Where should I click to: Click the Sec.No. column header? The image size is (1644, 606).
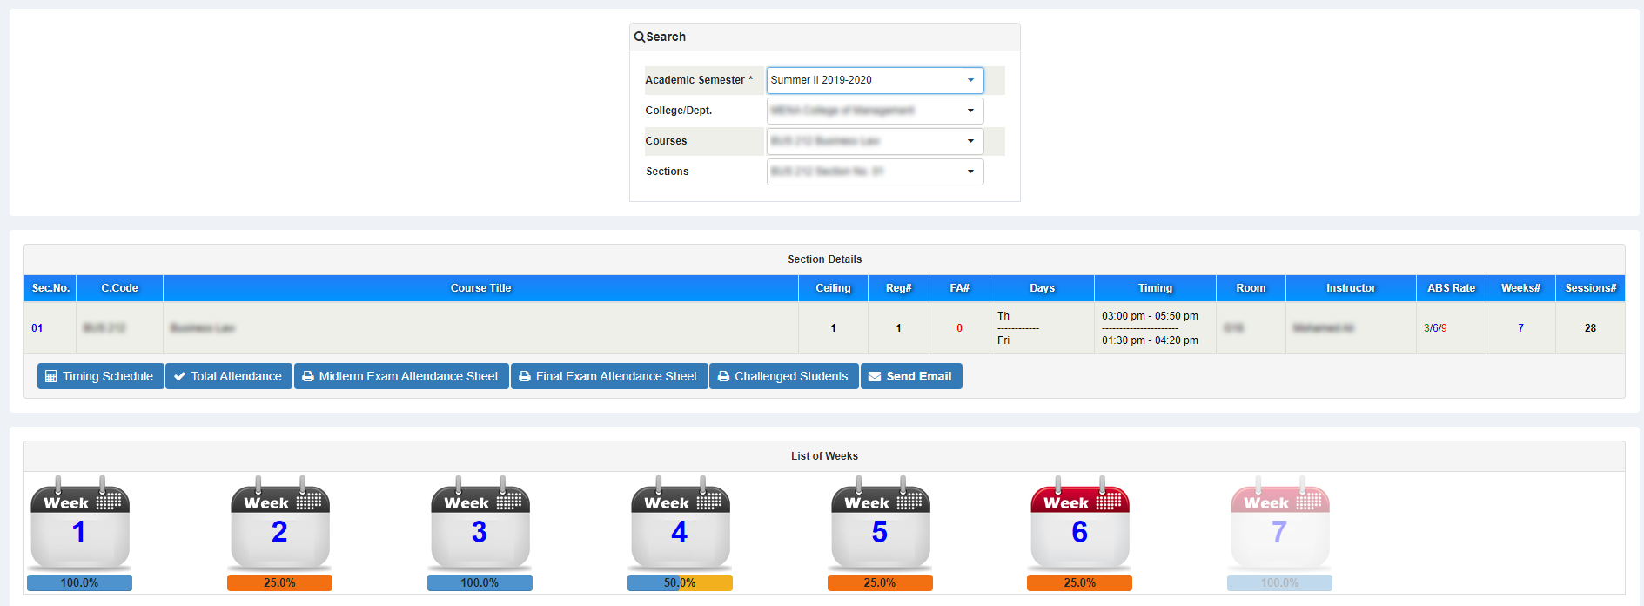(50, 288)
